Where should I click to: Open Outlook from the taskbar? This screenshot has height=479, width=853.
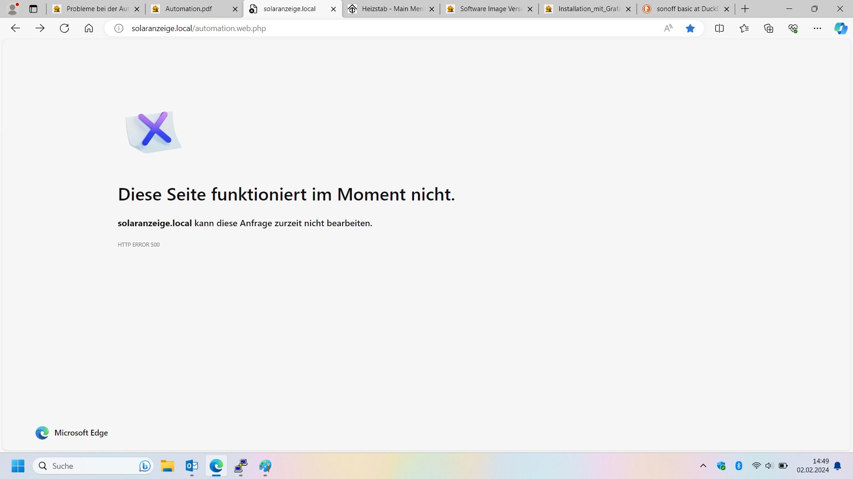click(192, 466)
